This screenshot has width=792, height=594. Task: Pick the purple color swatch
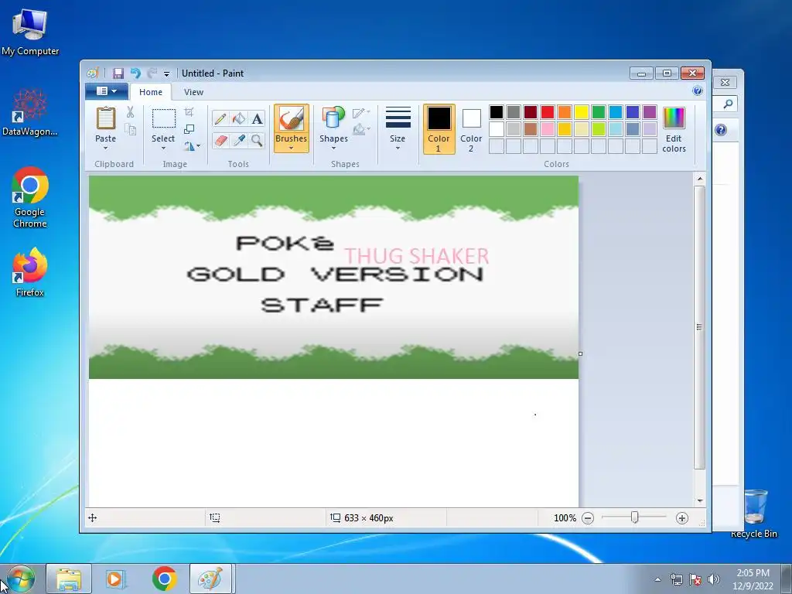(650, 111)
